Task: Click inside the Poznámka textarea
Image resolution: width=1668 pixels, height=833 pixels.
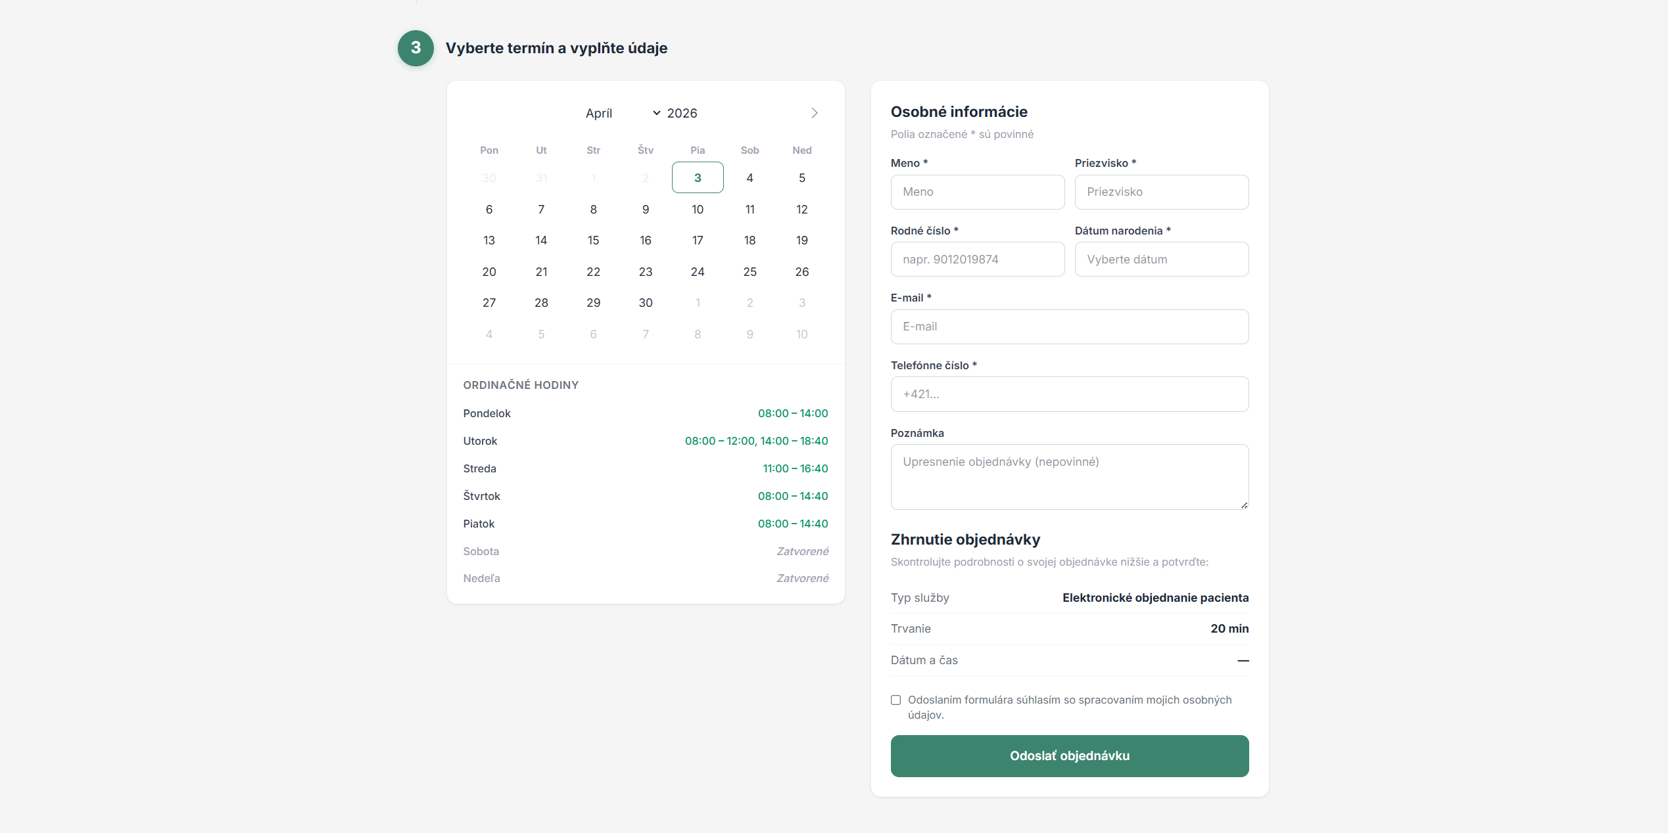Action: [x=1069, y=476]
